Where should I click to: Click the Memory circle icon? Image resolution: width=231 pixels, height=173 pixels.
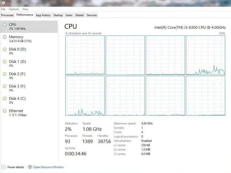5,37
